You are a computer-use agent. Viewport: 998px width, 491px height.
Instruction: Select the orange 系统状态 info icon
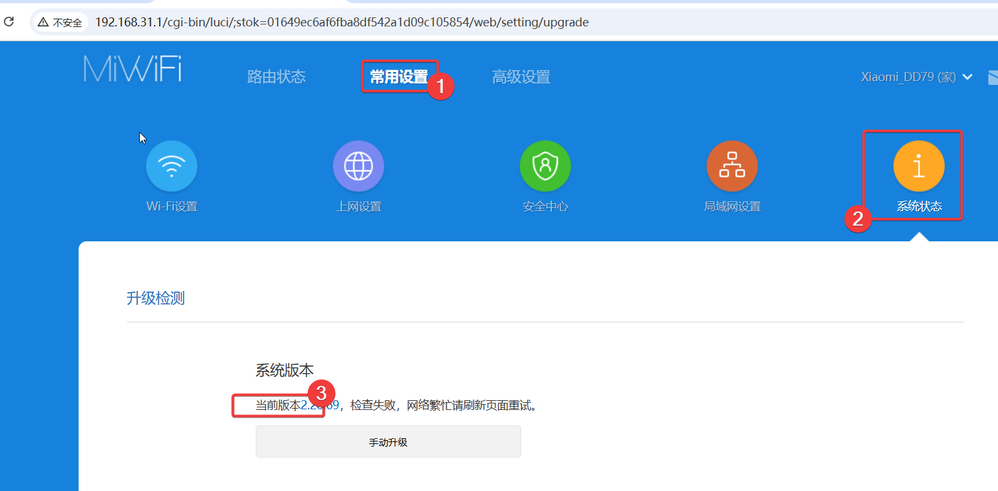[x=919, y=166]
